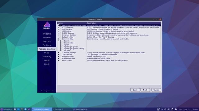Check the XFCE4-Desktop checkbox
This screenshot has height=111, width=199.
pyautogui.click(x=61, y=27)
